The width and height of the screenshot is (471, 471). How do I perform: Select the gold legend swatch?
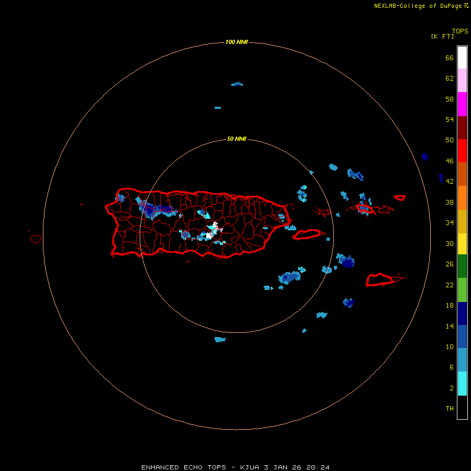462,221
